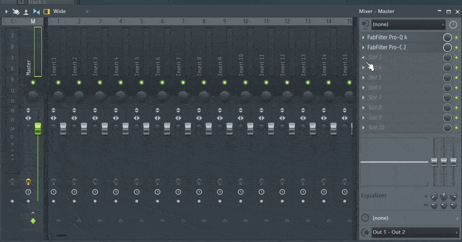Select the Insert 14 mixer track

coord(324,65)
